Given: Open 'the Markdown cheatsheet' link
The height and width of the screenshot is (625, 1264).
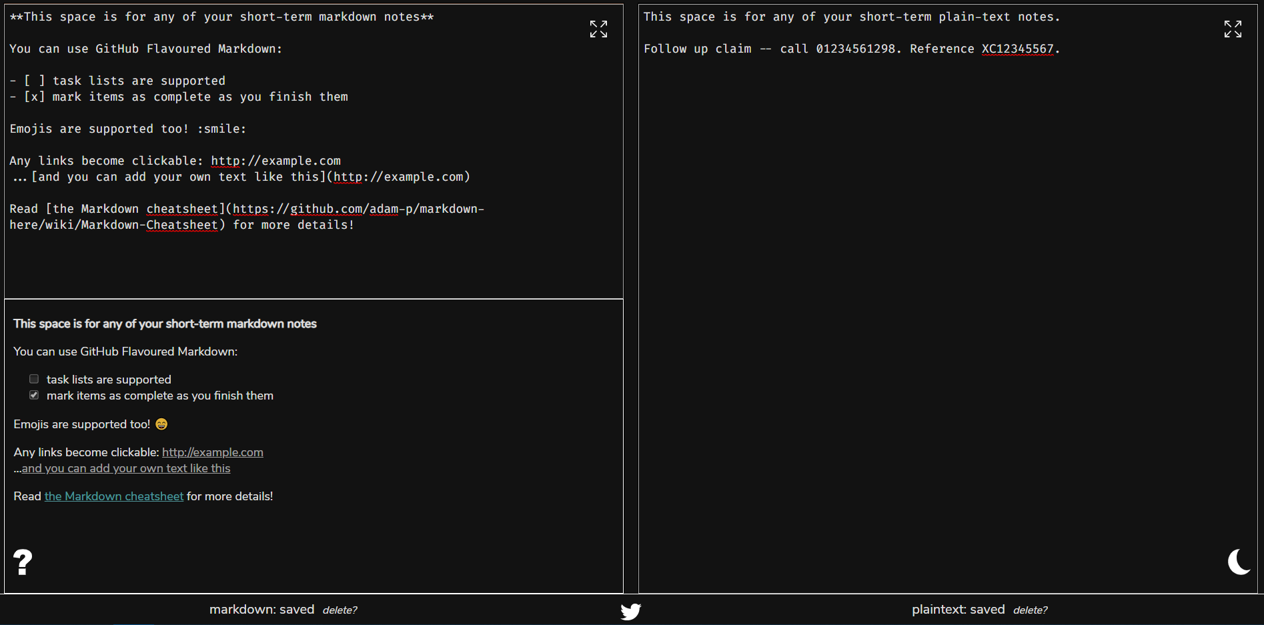Looking at the screenshot, I should pos(114,496).
